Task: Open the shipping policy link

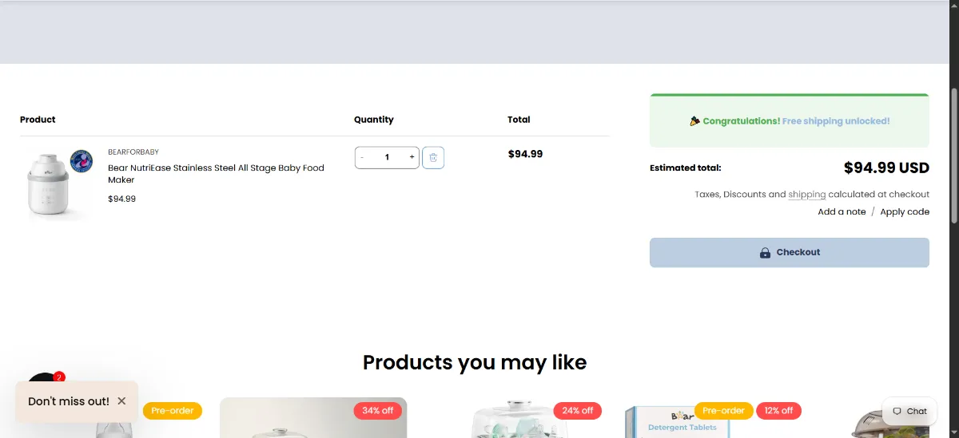Action: [x=806, y=194]
